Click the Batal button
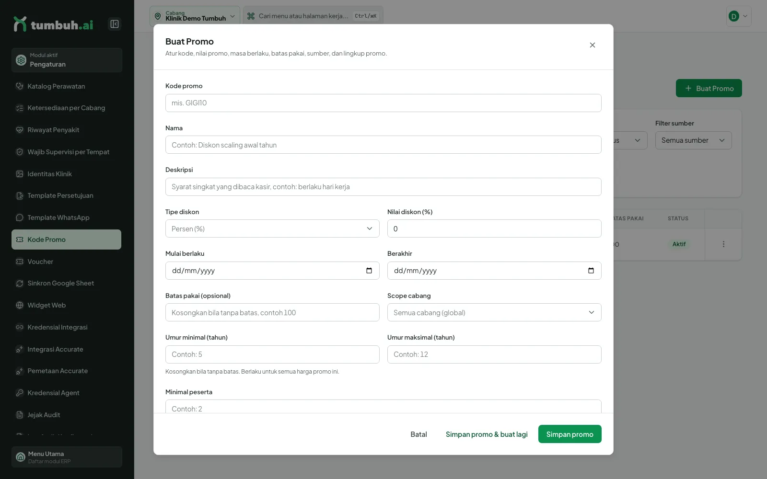This screenshot has height=479, width=767. coord(418,434)
